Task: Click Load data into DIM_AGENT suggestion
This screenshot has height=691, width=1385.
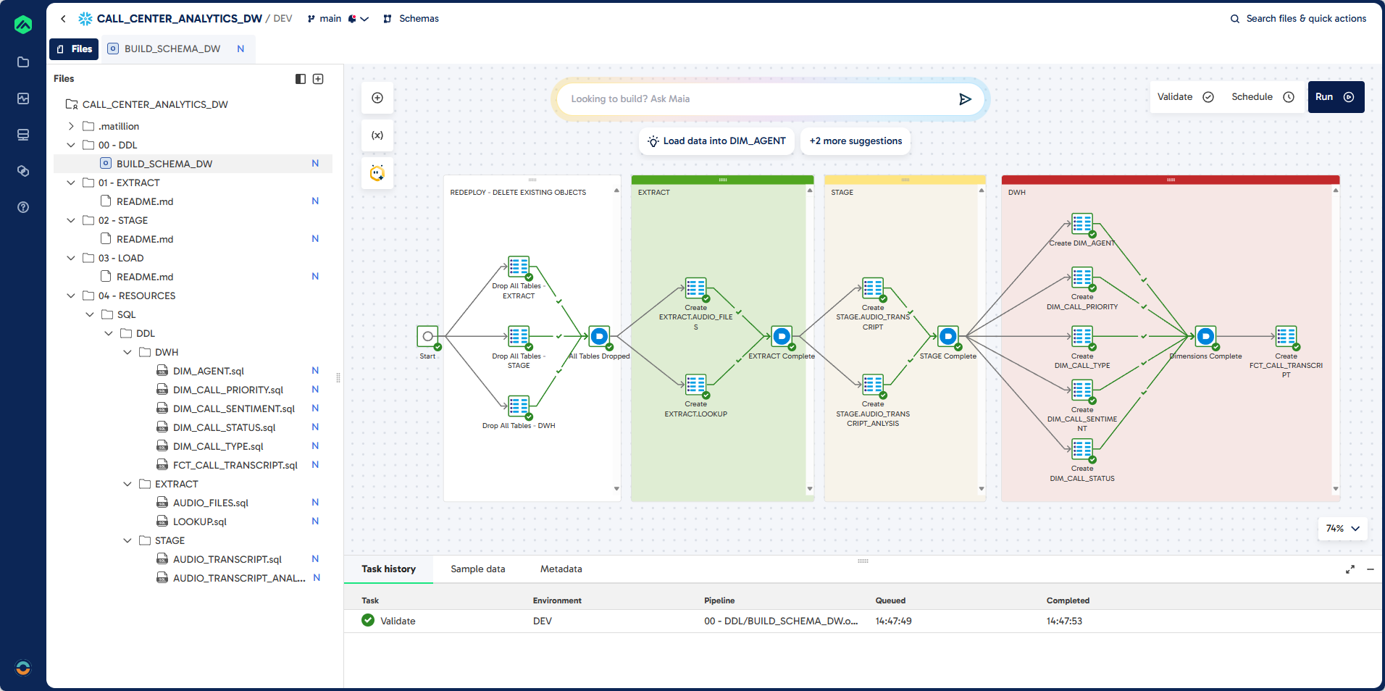Action: pos(716,141)
